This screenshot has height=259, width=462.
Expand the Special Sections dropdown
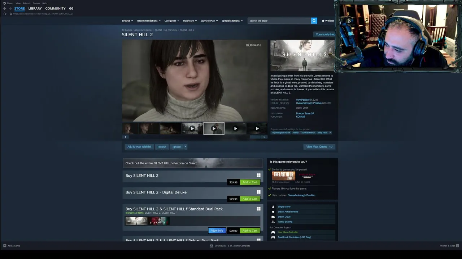tap(232, 21)
